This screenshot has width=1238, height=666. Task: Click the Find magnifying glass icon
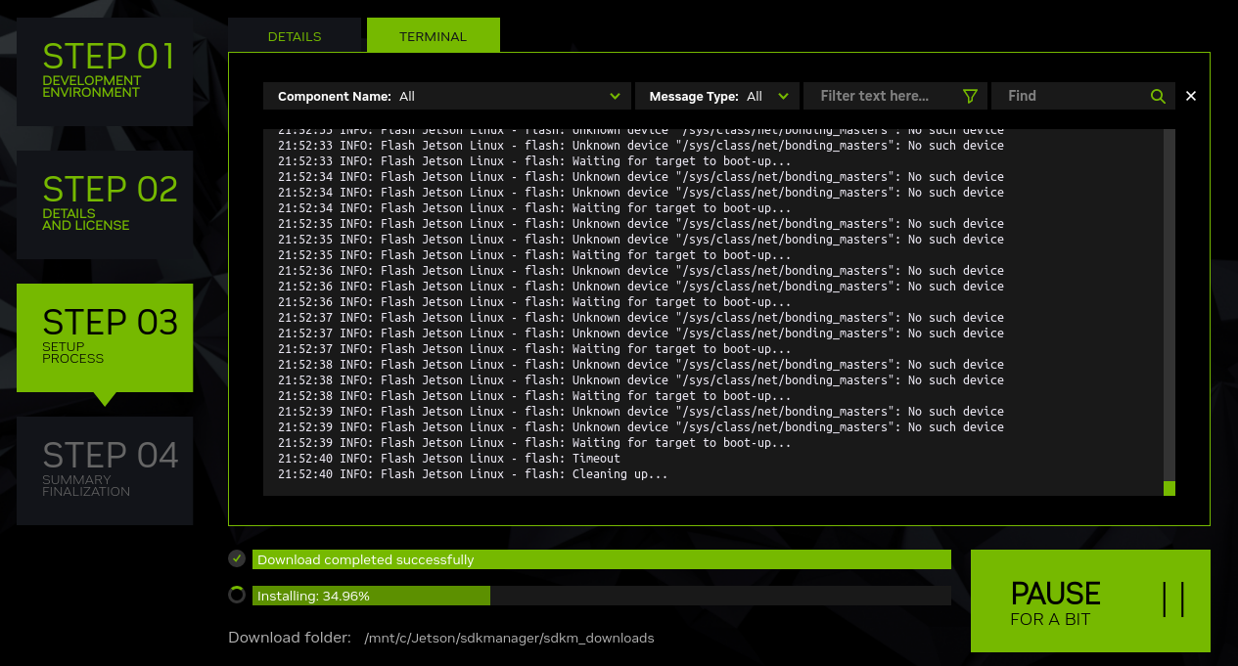click(1158, 96)
